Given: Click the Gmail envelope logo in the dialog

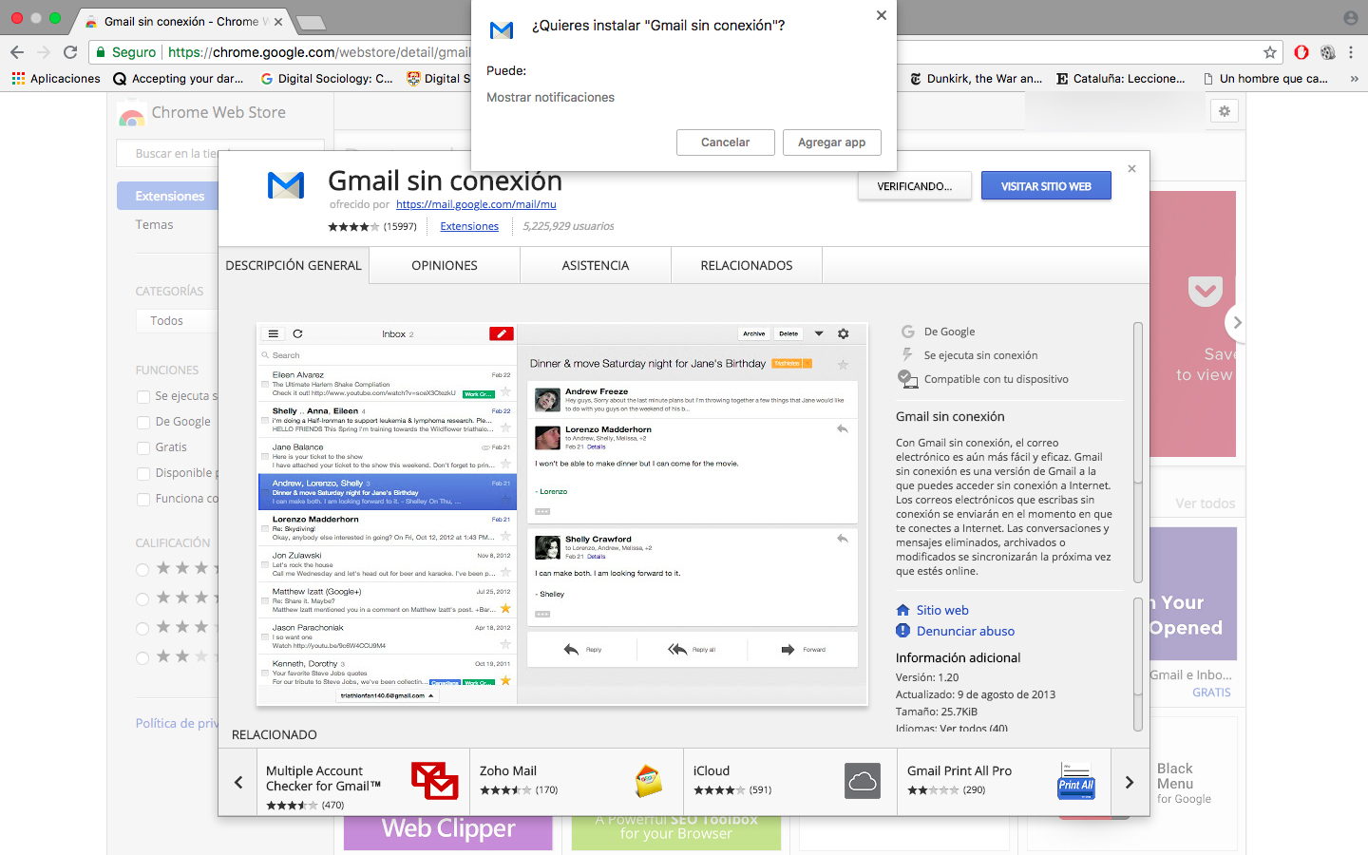Looking at the screenshot, I should coord(501,29).
